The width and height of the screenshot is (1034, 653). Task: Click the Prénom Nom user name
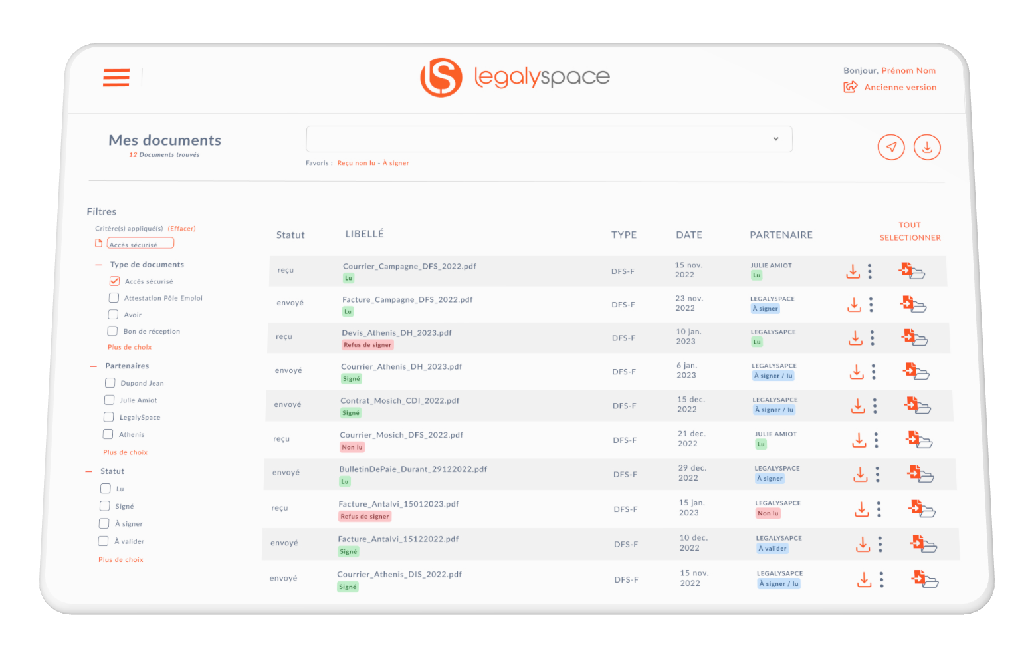pos(908,70)
